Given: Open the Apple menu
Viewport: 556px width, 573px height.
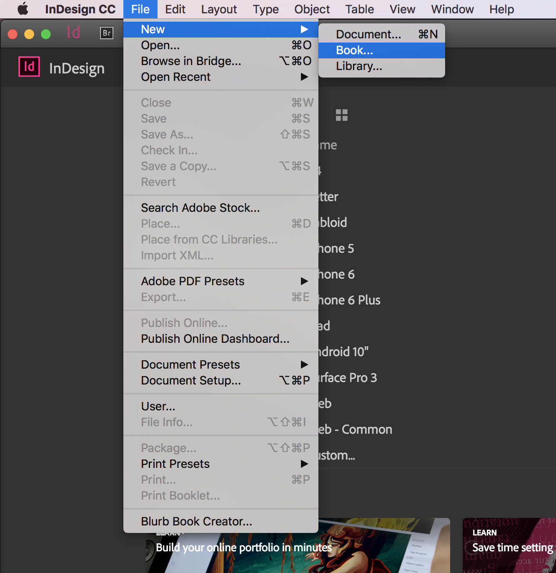Looking at the screenshot, I should pos(23,9).
